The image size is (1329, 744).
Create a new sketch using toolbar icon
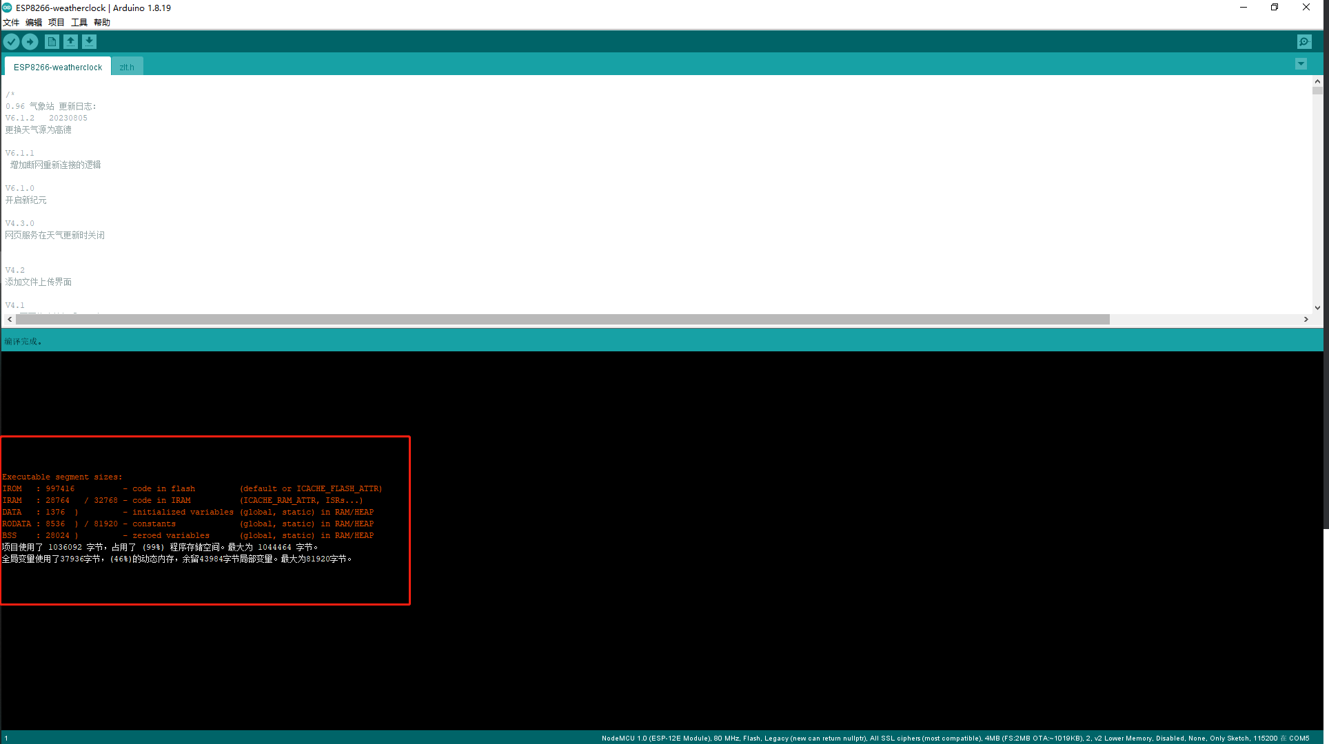(52, 42)
